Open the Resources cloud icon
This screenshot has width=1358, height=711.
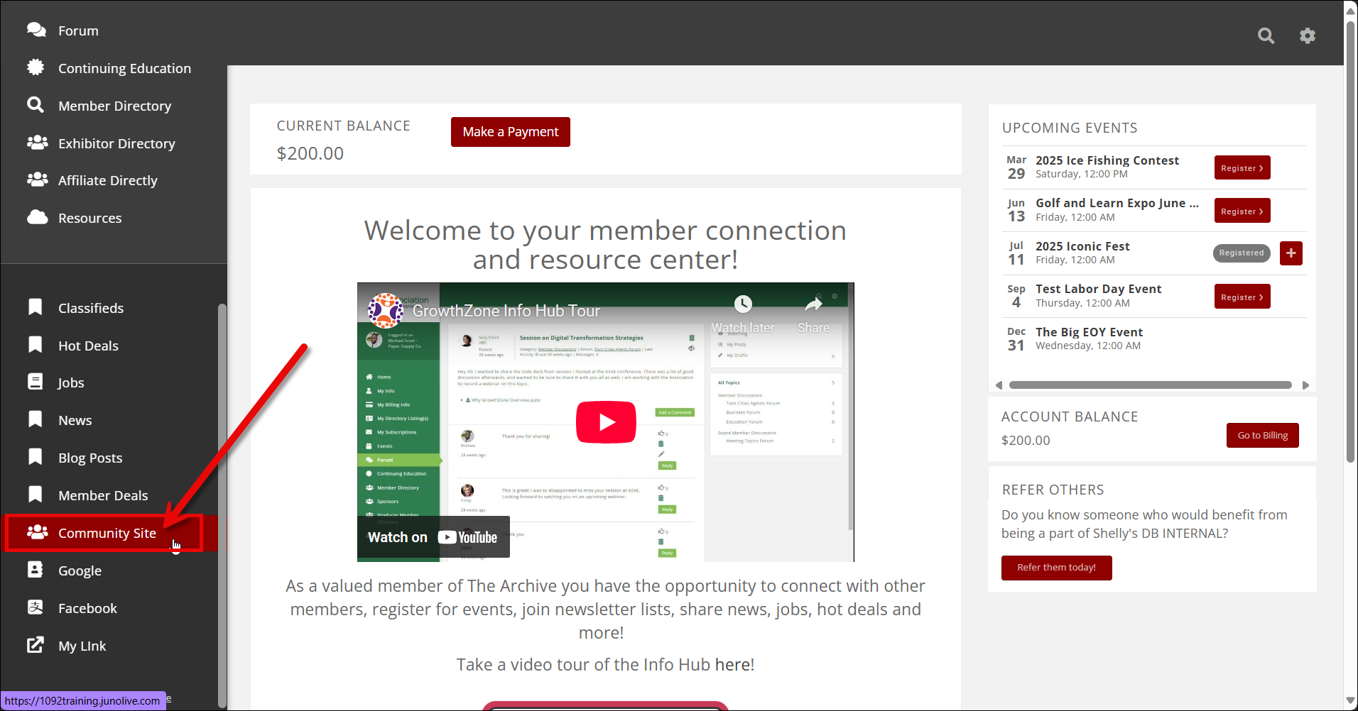coord(36,216)
